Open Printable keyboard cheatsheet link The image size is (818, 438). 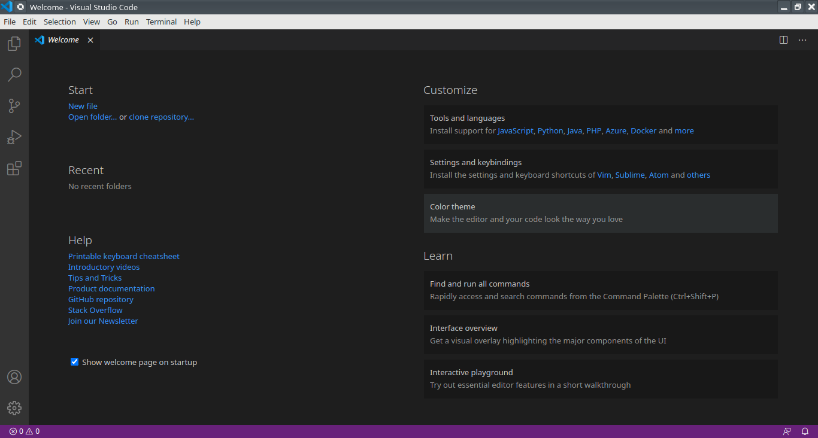pyautogui.click(x=124, y=256)
